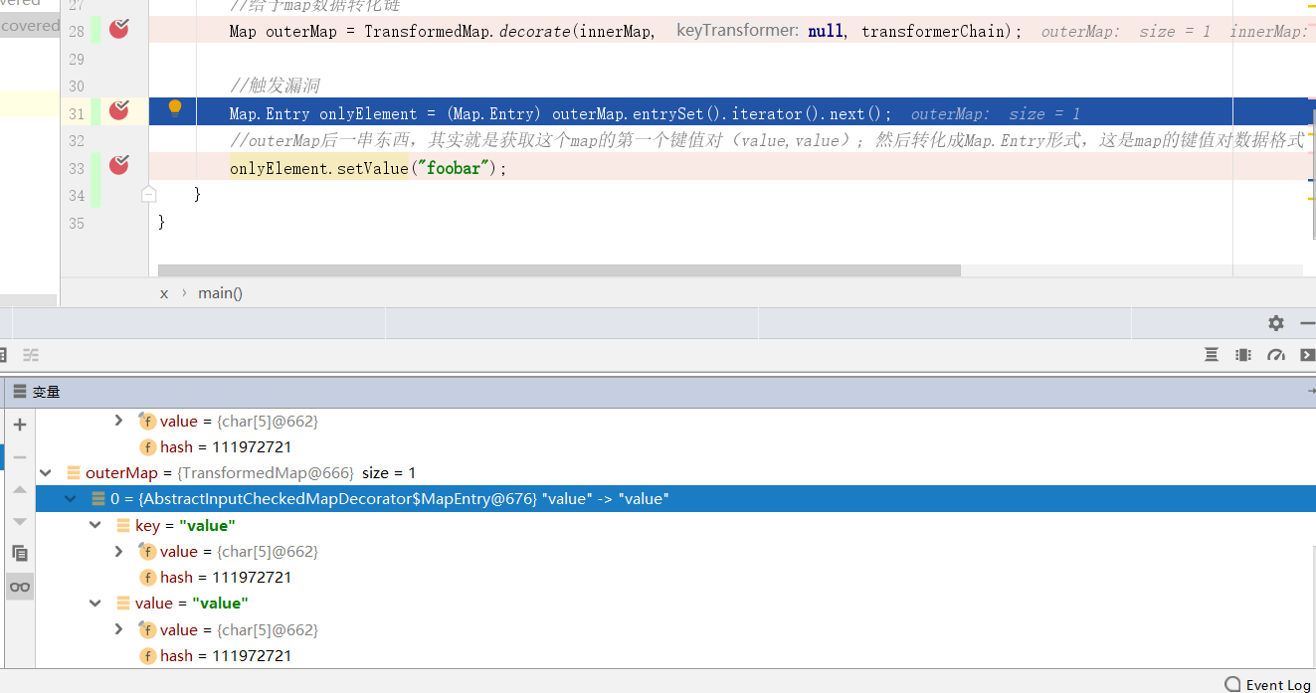
Task: Click the yellow lightbulb intention icon
Action: tap(175, 107)
